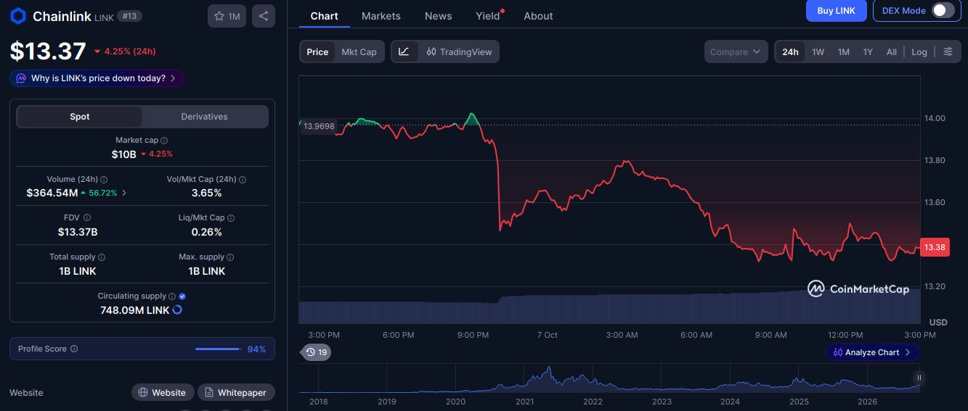Select the 1W time range
Viewport: 968px width, 411px height.
[818, 51]
